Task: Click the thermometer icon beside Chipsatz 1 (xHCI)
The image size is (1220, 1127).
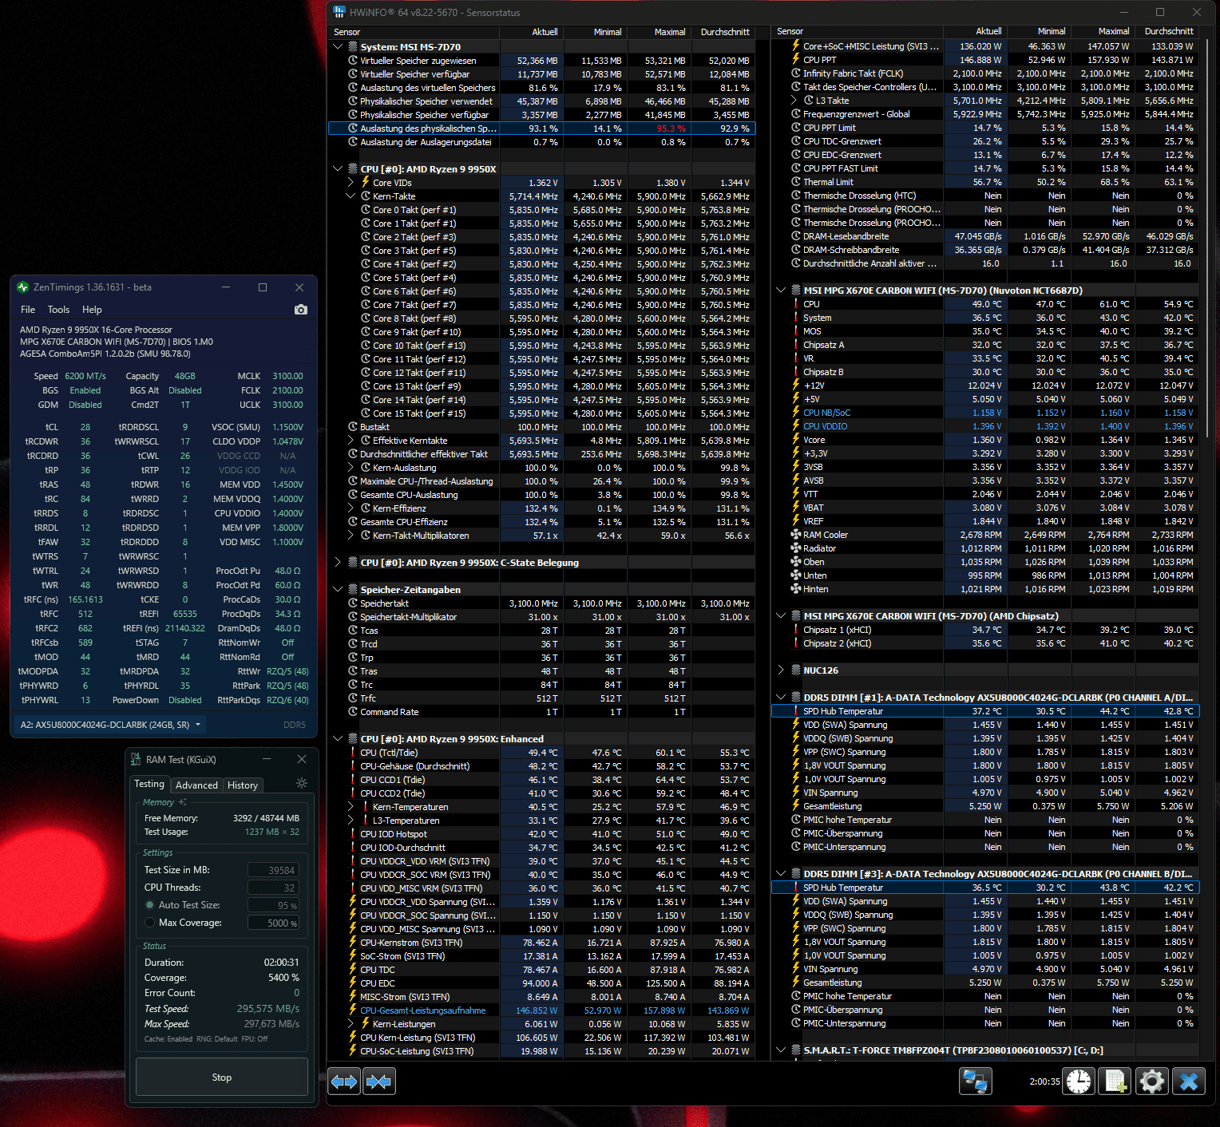Action: tap(795, 630)
